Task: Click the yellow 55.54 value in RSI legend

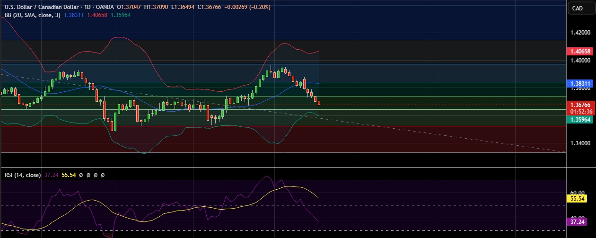Action: [x=69, y=175]
